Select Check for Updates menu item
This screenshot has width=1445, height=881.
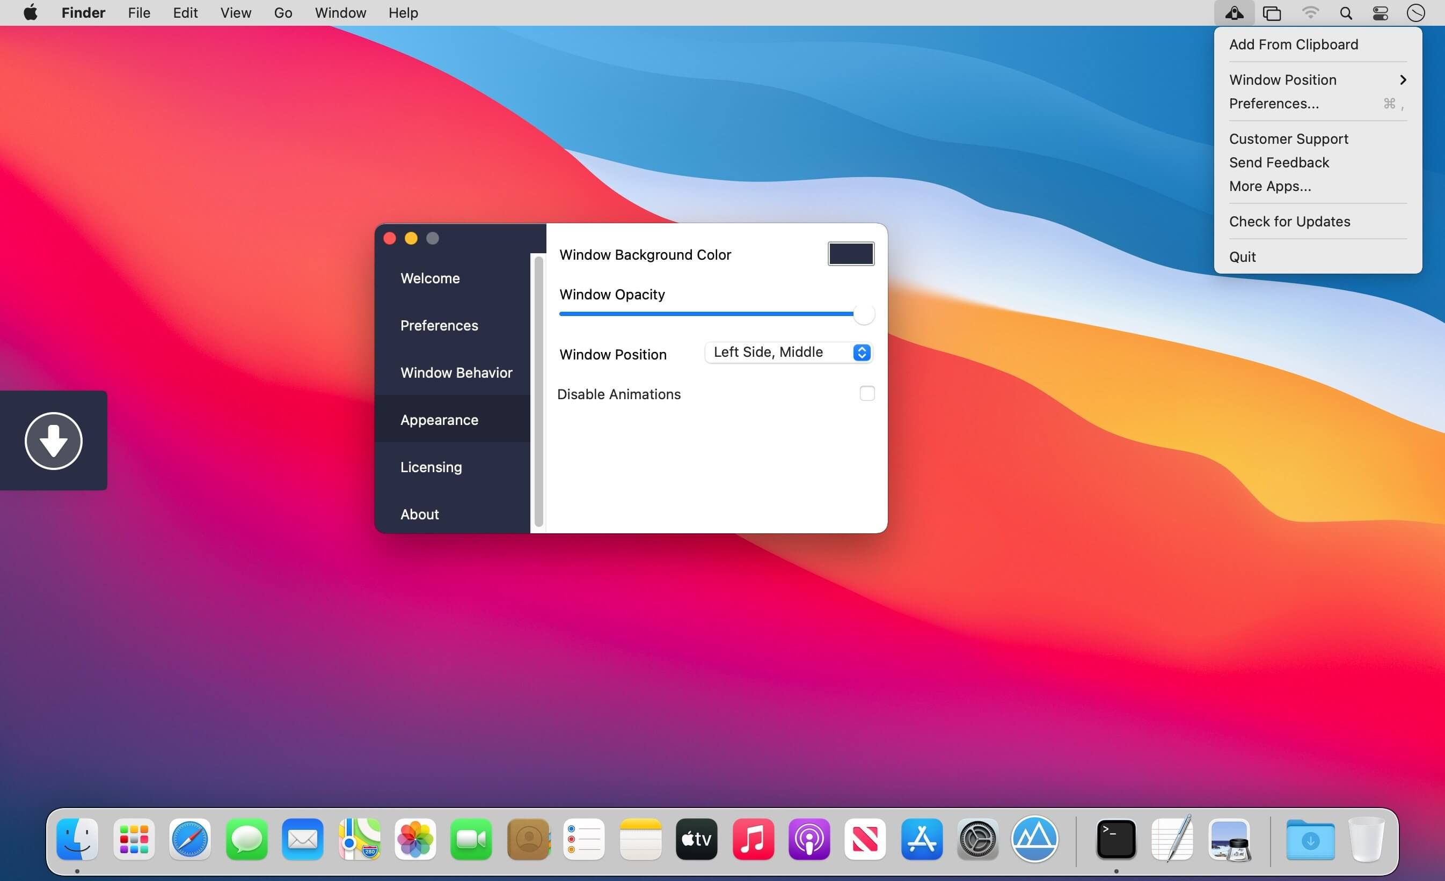click(x=1318, y=222)
